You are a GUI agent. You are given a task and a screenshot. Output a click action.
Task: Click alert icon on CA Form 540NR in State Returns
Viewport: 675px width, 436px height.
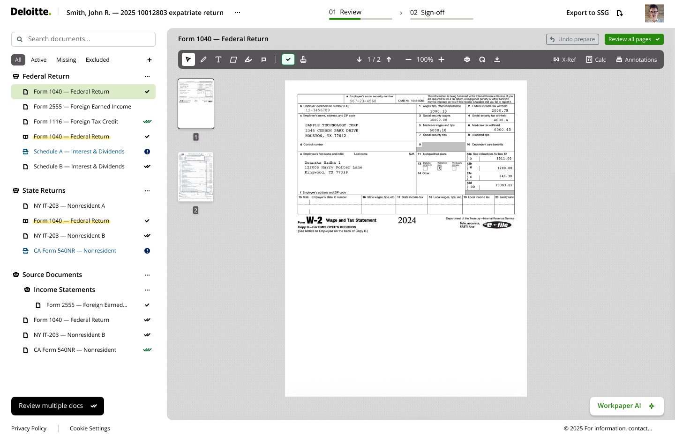(x=147, y=251)
